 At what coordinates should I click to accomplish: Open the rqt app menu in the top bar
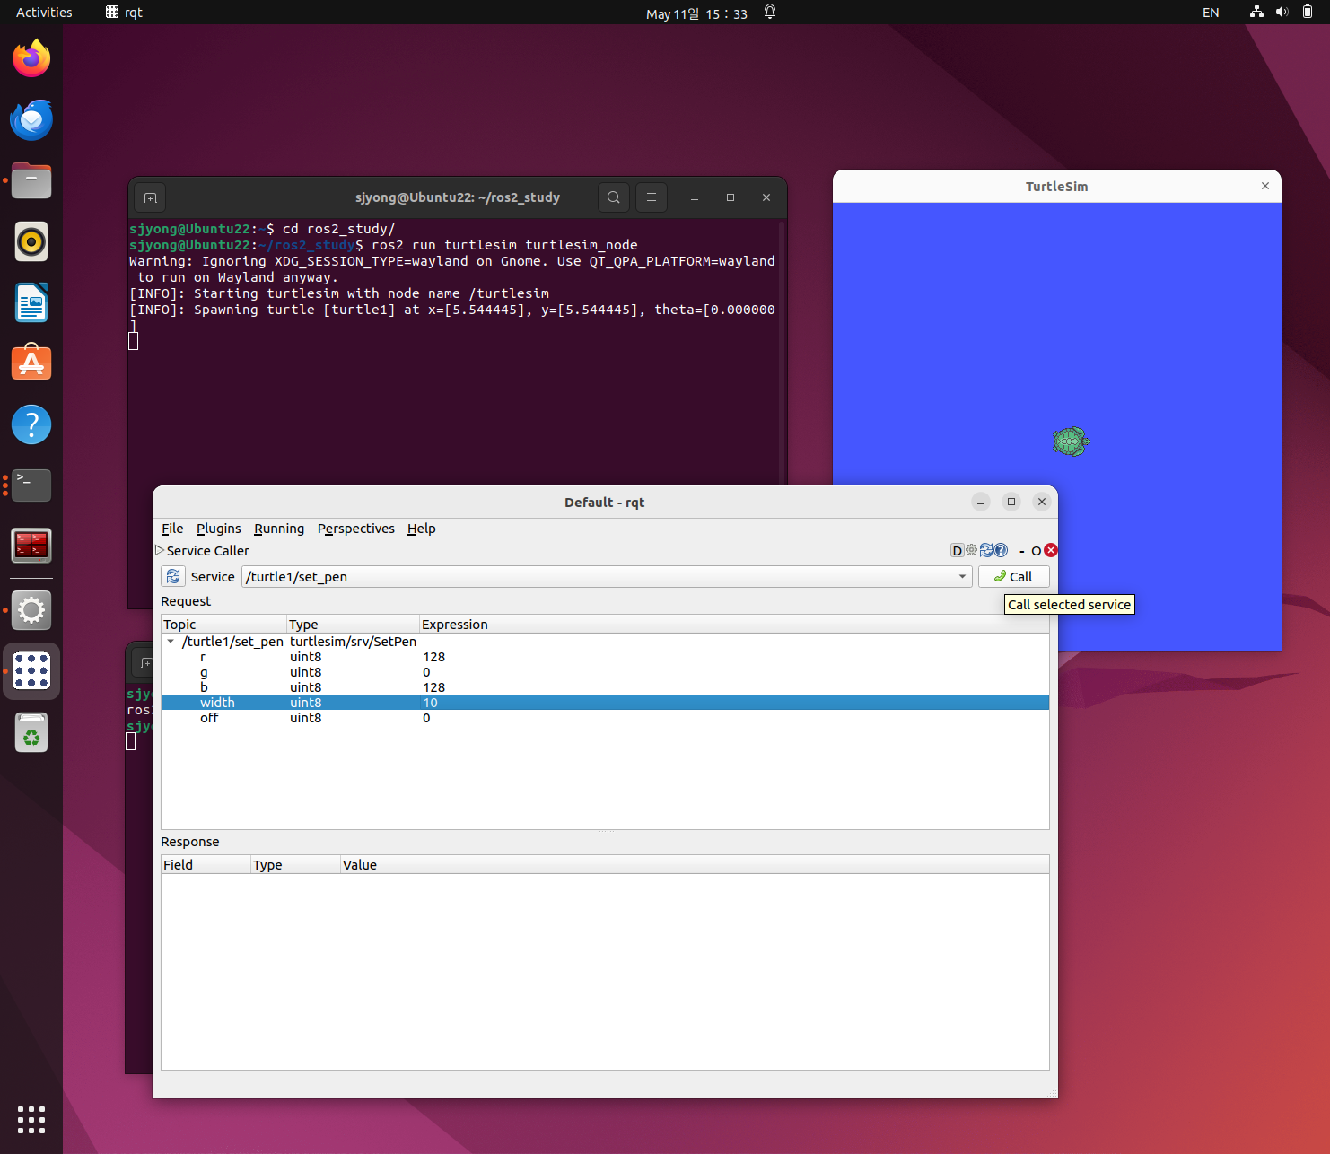point(124,13)
